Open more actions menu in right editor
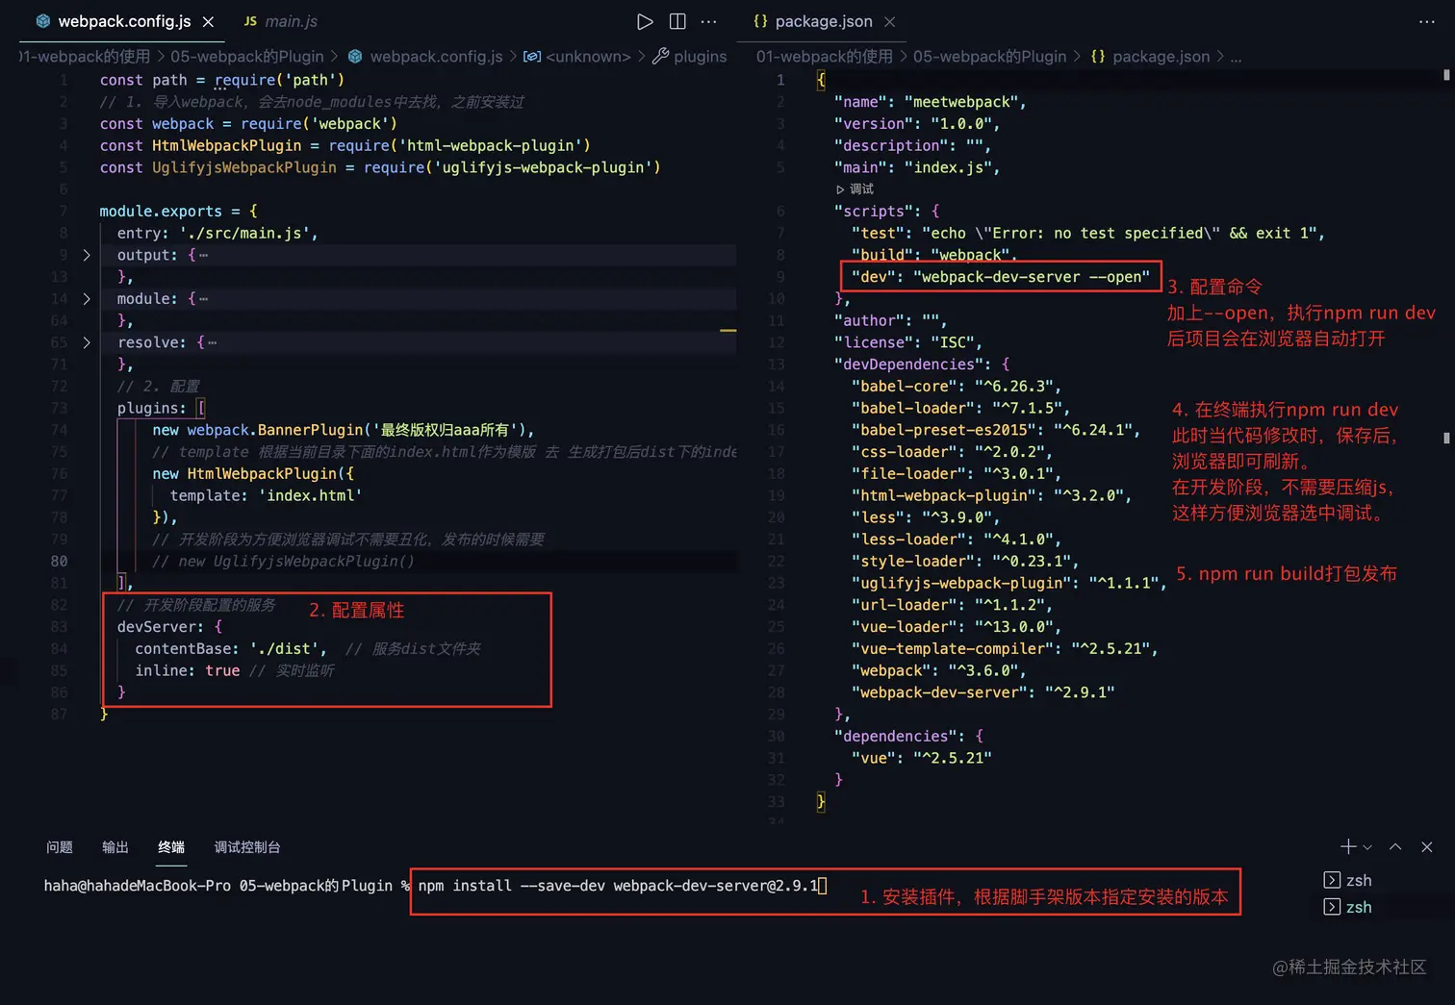This screenshot has width=1455, height=1005. coord(1427,21)
